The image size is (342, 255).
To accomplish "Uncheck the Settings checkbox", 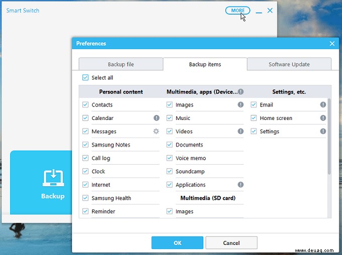I will pyautogui.click(x=253, y=132).
